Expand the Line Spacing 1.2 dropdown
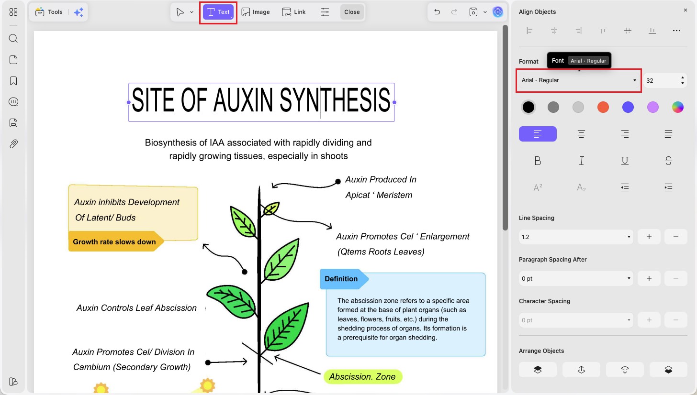Image resolution: width=697 pixels, height=395 pixels. 576,237
